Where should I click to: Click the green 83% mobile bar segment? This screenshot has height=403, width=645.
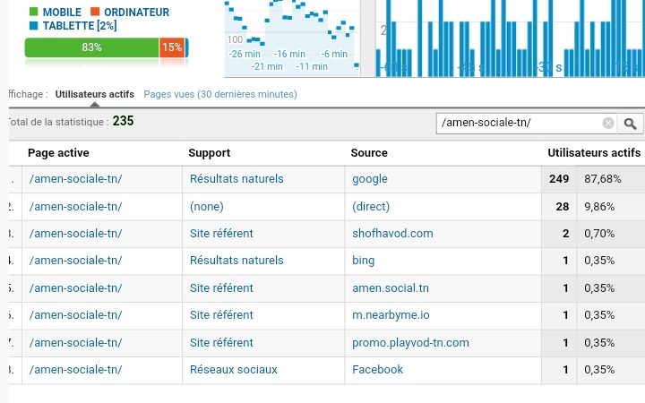tap(91, 47)
